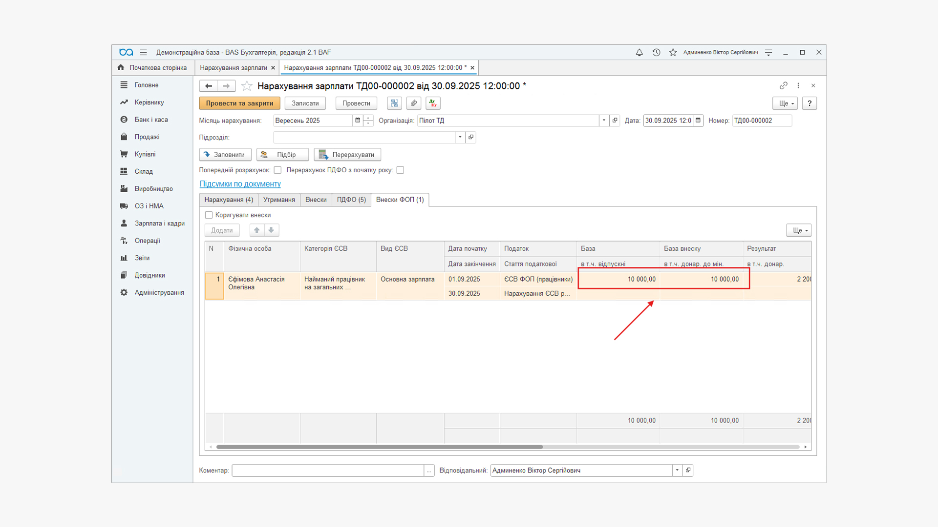Open Зарплата і кадри section

point(159,223)
